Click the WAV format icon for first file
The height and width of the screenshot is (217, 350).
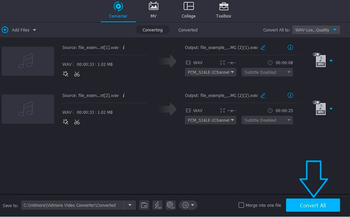coord(320,61)
